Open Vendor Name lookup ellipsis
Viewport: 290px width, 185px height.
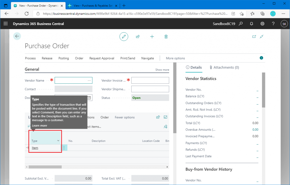89,81
